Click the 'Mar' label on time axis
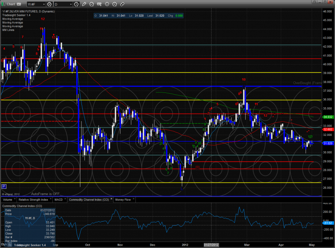This screenshot has height=248, width=335. coord(247,245)
